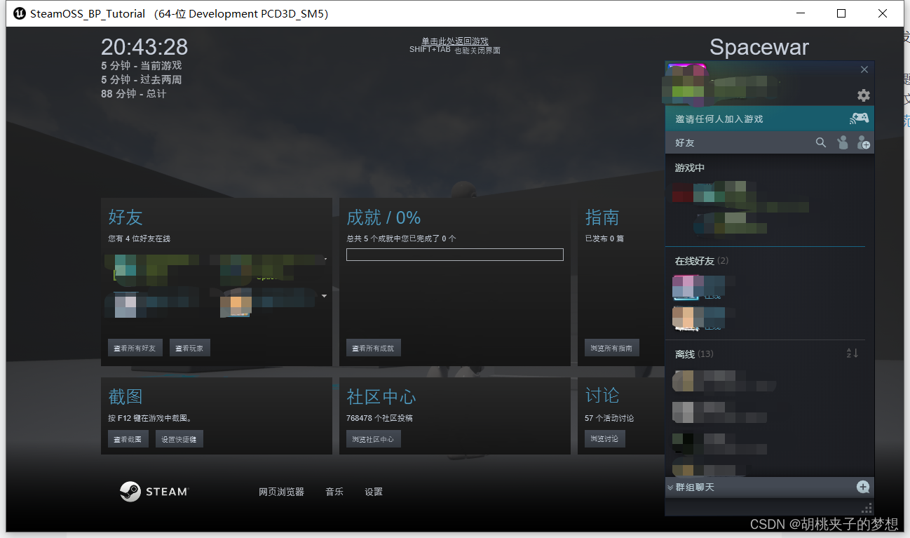Open 设置 in bottom bar

(374, 492)
